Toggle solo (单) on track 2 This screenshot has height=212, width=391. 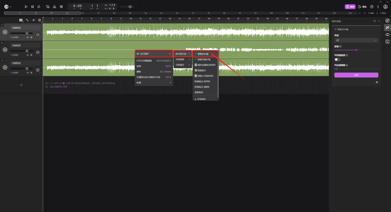(28, 37)
